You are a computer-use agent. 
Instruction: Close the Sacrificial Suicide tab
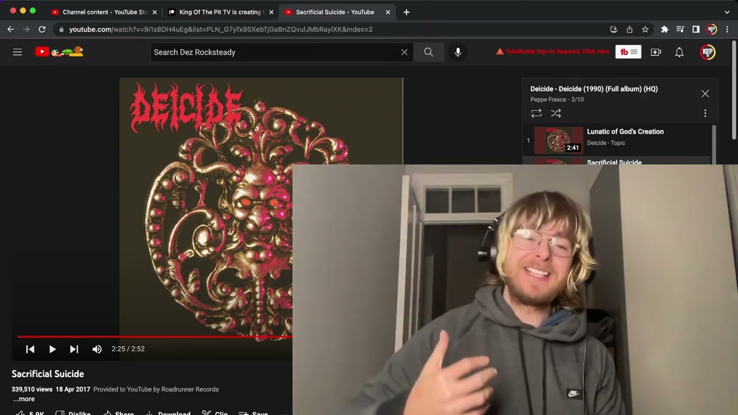387,12
